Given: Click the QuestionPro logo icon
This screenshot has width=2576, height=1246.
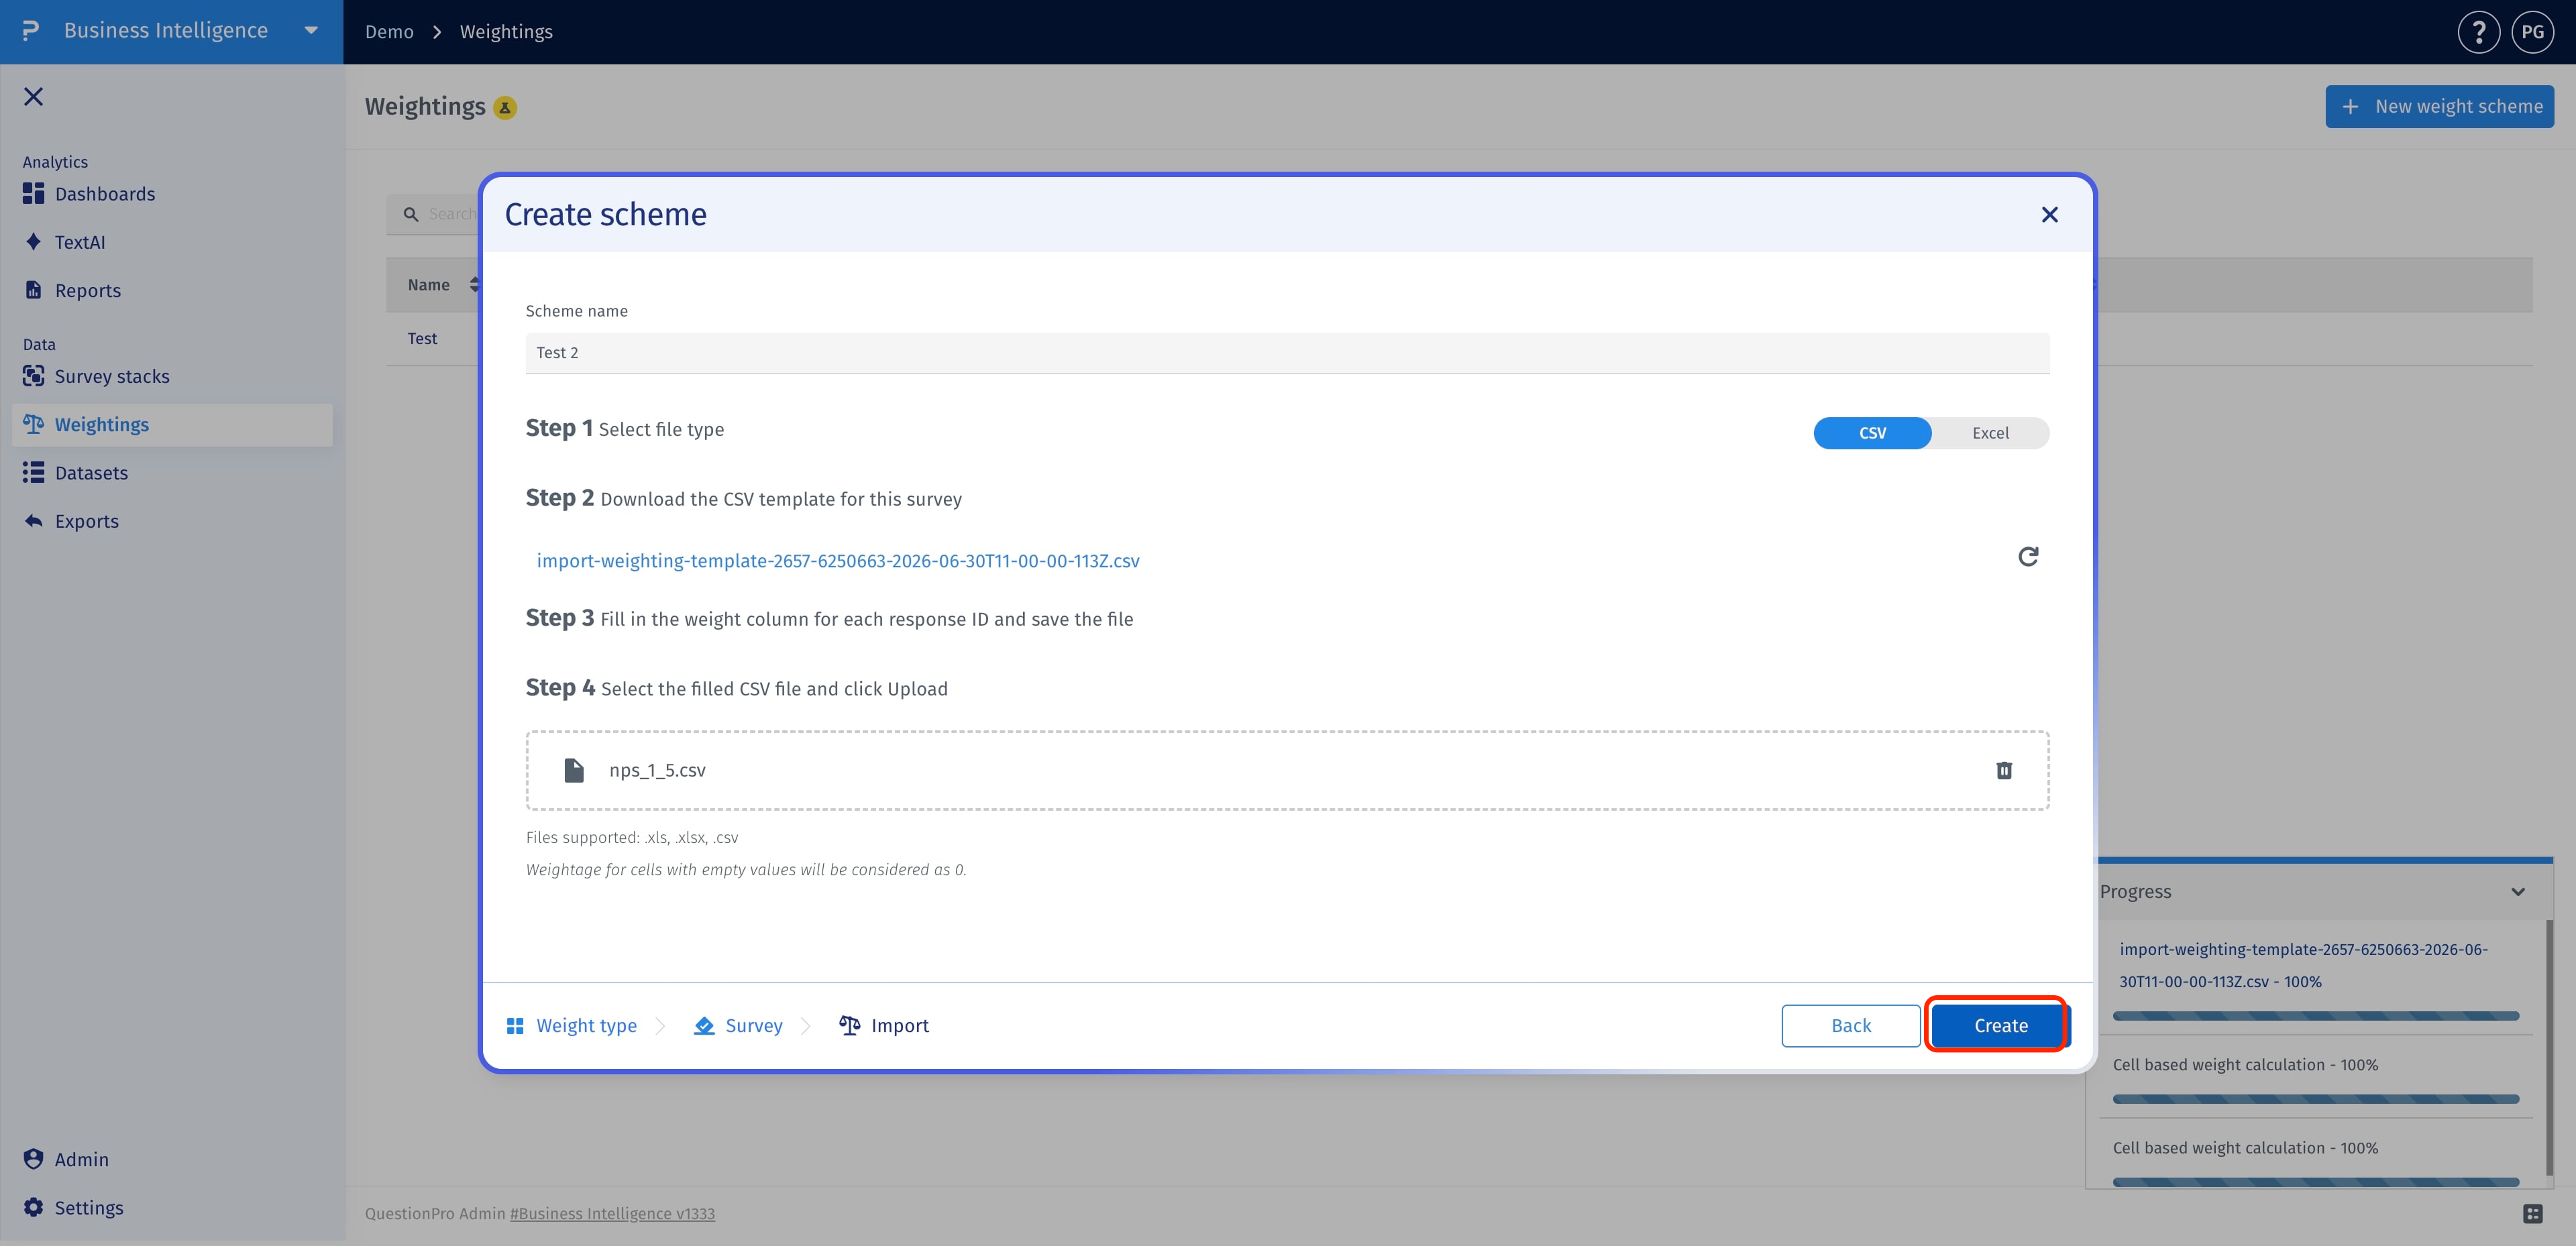Looking at the screenshot, I should (x=31, y=31).
